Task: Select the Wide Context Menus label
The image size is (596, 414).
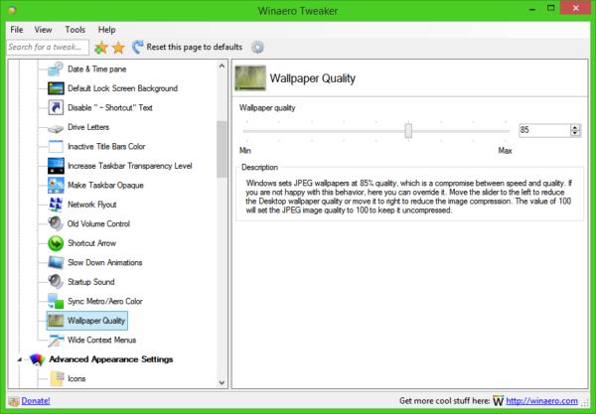Action: (x=101, y=340)
